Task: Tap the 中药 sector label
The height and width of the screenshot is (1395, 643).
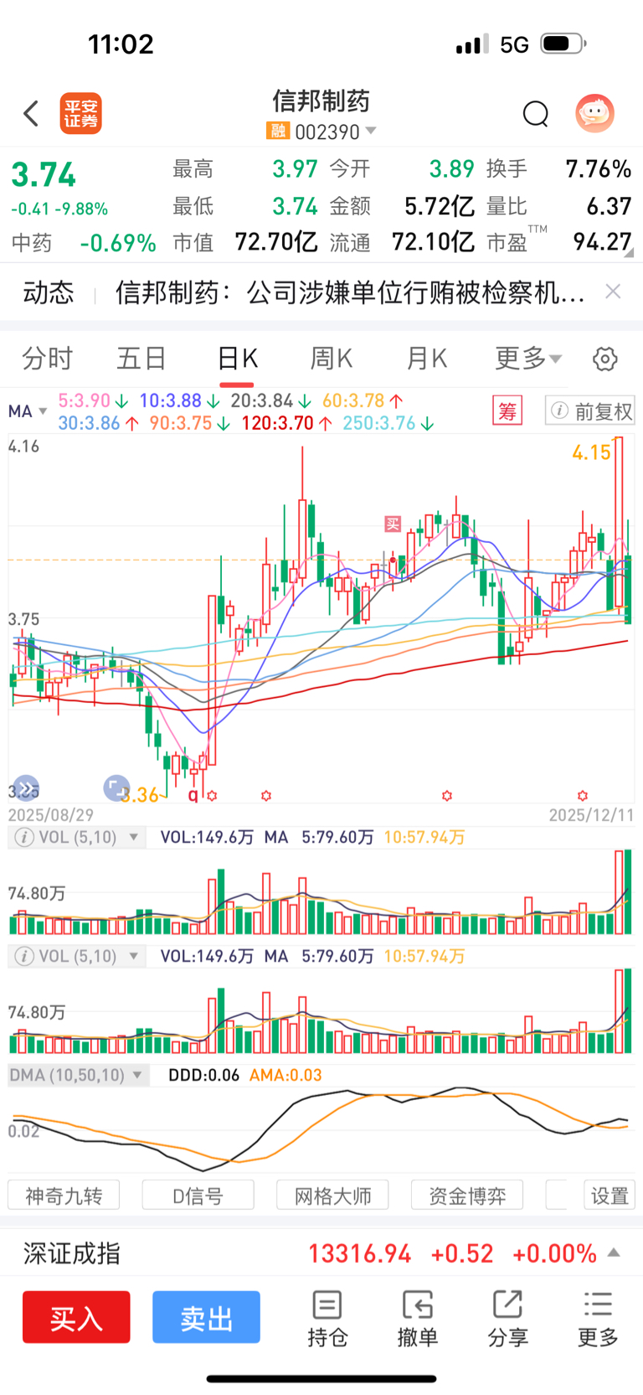Action: coord(32,243)
